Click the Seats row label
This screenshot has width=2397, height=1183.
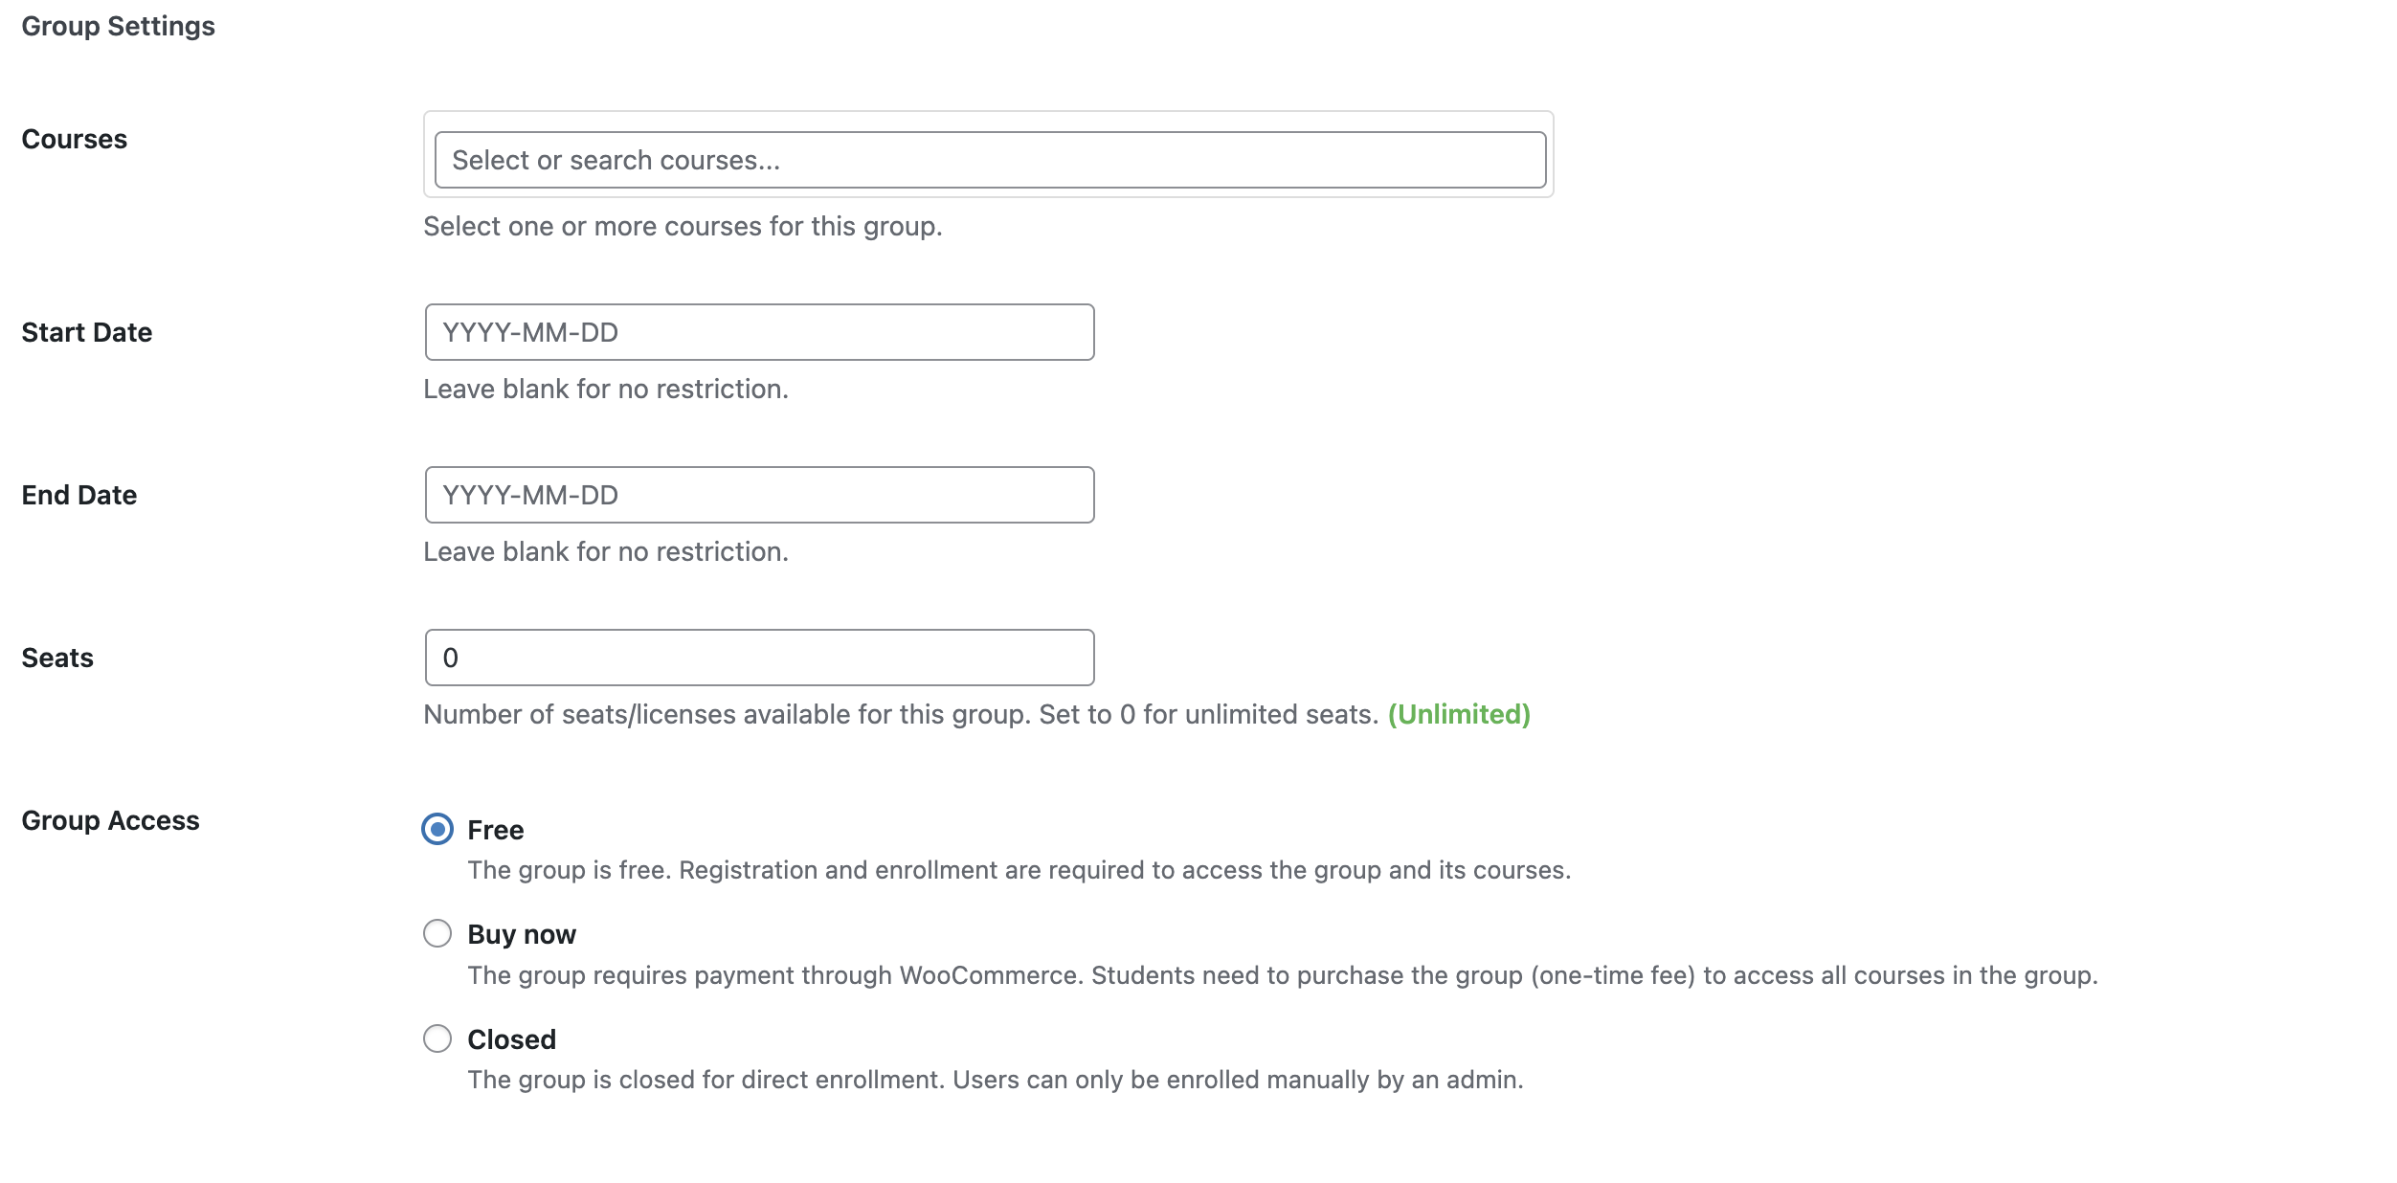56,657
